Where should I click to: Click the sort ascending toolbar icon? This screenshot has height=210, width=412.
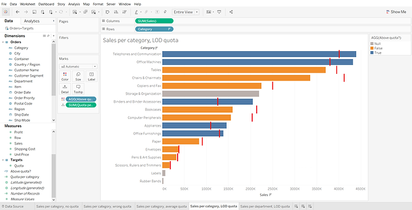pyautogui.click(x=116, y=12)
